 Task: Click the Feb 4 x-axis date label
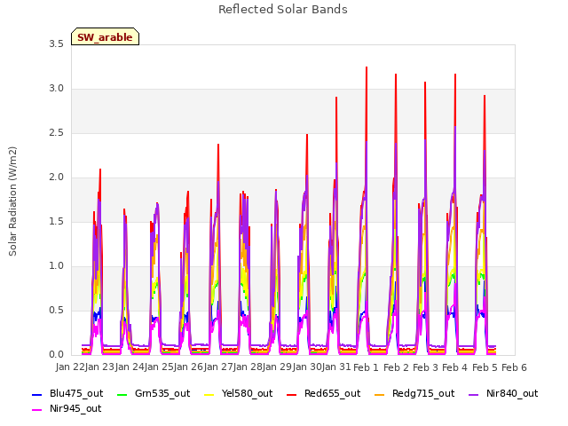455,367
